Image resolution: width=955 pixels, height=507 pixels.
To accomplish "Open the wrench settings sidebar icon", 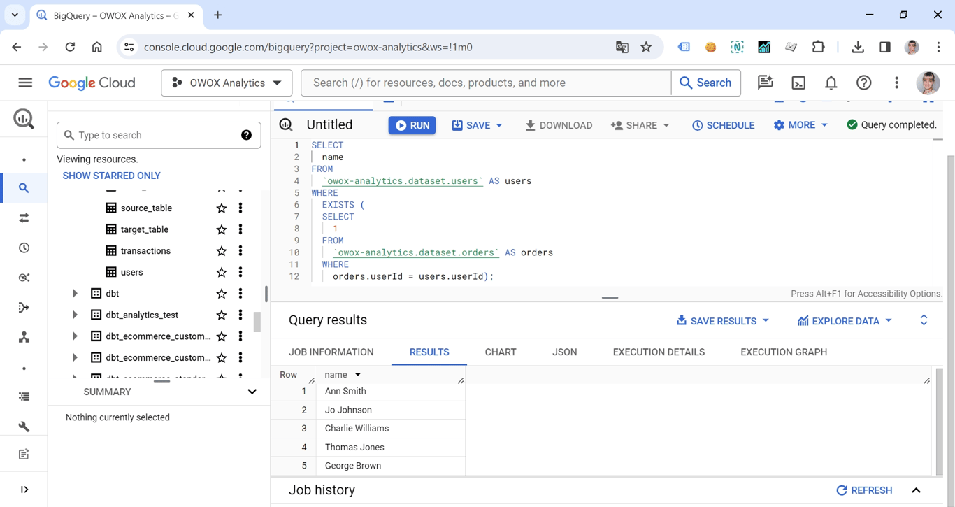I will pyautogui.click(x=24, y=426).
